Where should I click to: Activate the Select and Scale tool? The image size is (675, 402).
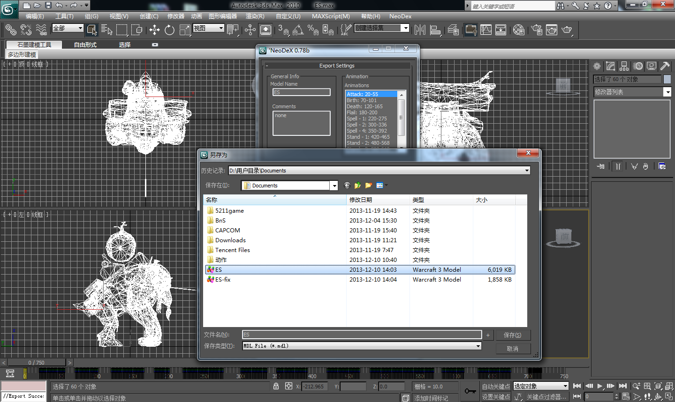pyautogui.click(x=185, y=30)
